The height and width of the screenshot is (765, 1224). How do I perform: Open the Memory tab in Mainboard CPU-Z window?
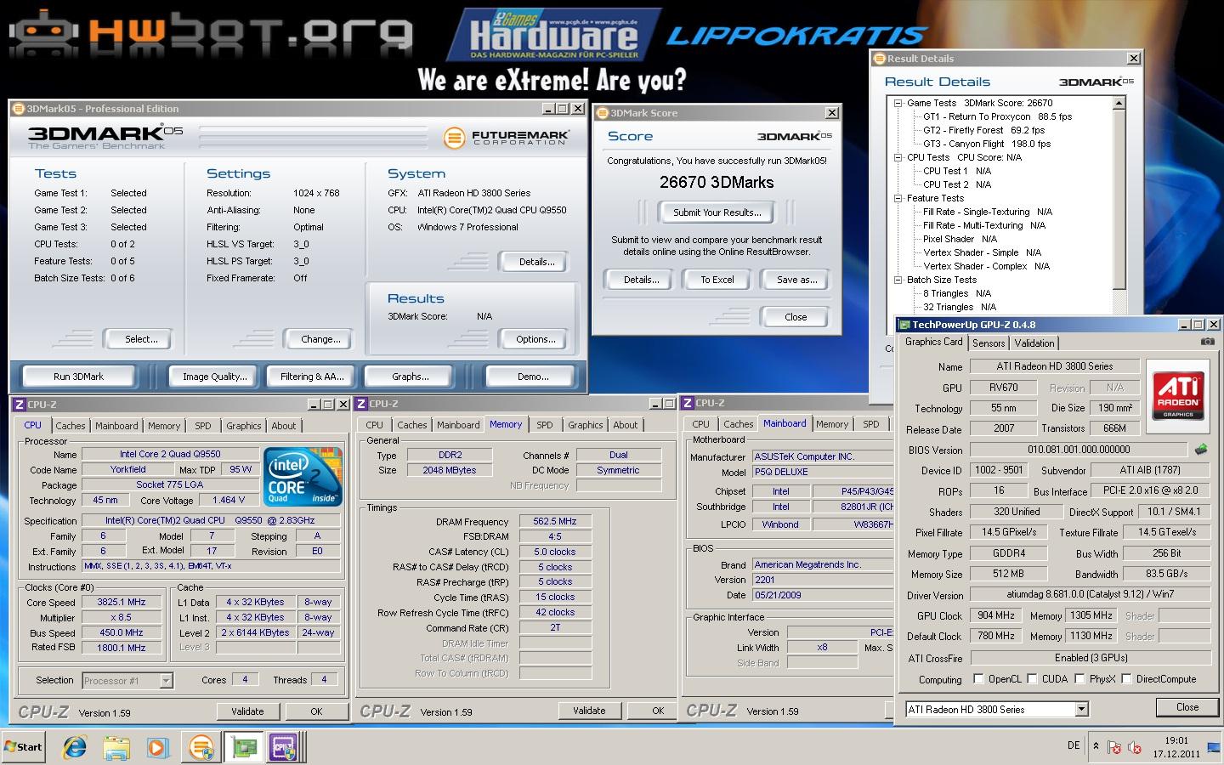tap(832, 424)
